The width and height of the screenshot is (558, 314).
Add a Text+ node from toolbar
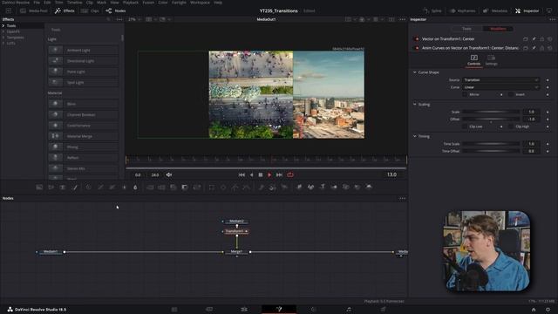click(63, 187)
